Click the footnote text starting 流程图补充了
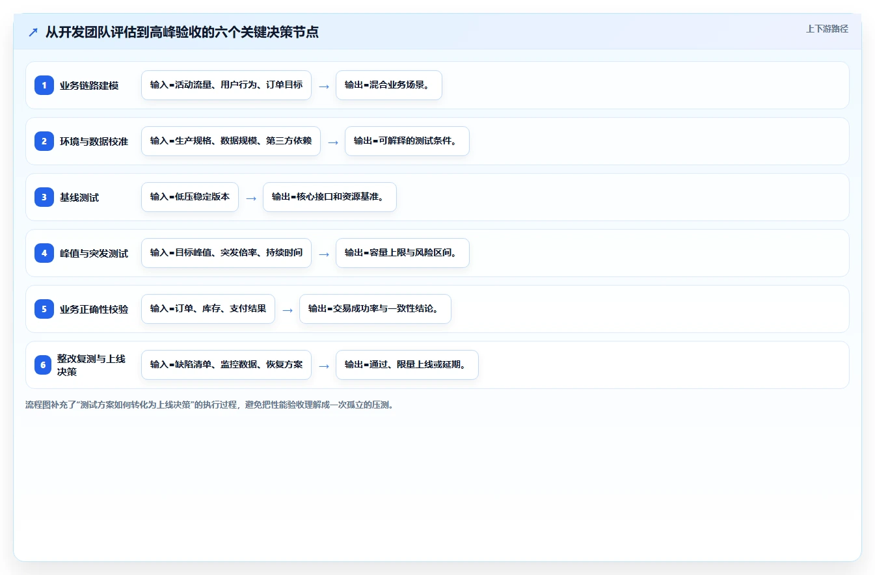Viewport: 875px width, 575px height. [x=209, y=405]
